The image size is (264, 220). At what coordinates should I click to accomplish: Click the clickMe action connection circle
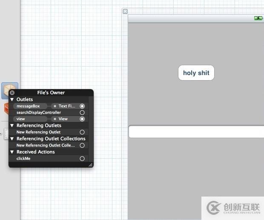(x=82, y=159)
